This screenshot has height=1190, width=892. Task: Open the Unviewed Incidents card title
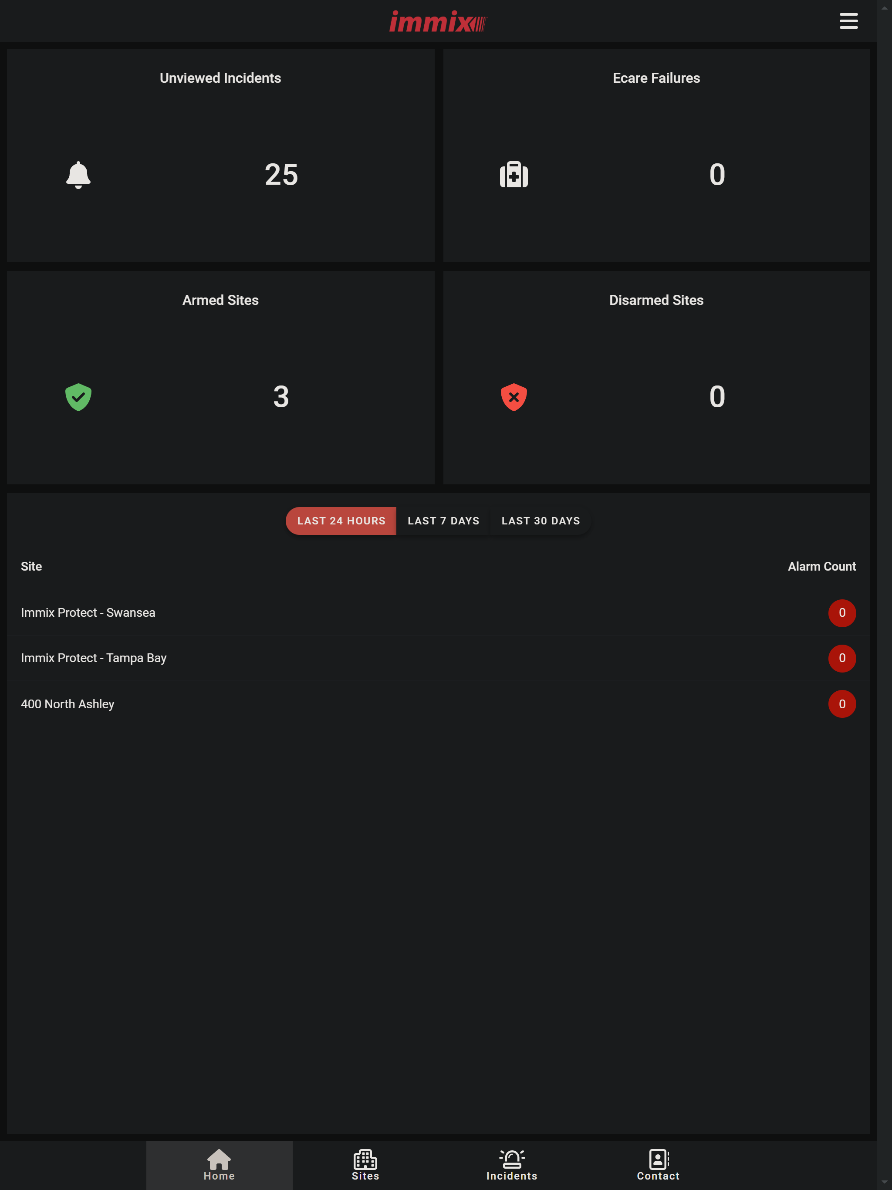[220, 78]
